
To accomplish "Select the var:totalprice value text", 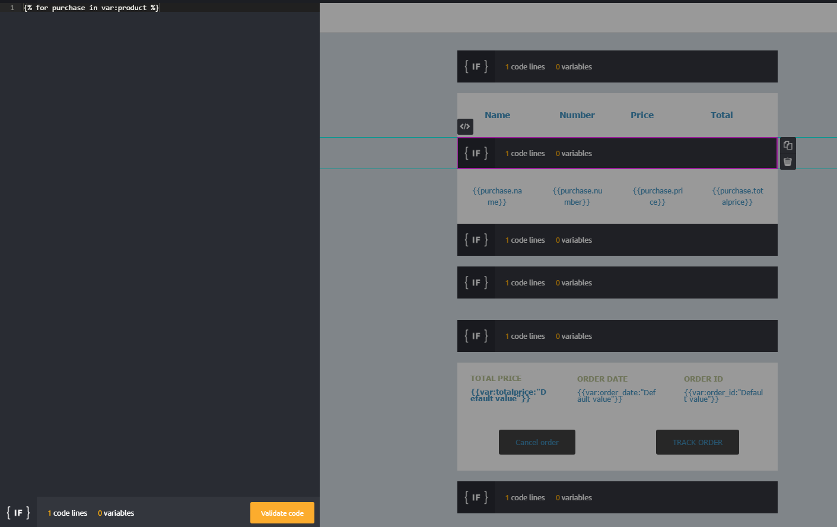I will click(x=508, y=395).
